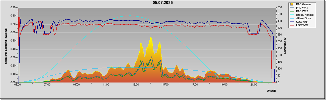
Task: Click the PAC Gesamt legend color swatch
Action: click(x=292, y=4)
